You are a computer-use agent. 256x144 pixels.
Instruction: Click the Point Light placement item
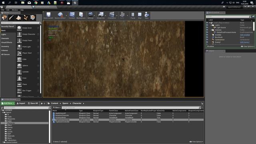(x=28, y=47)
